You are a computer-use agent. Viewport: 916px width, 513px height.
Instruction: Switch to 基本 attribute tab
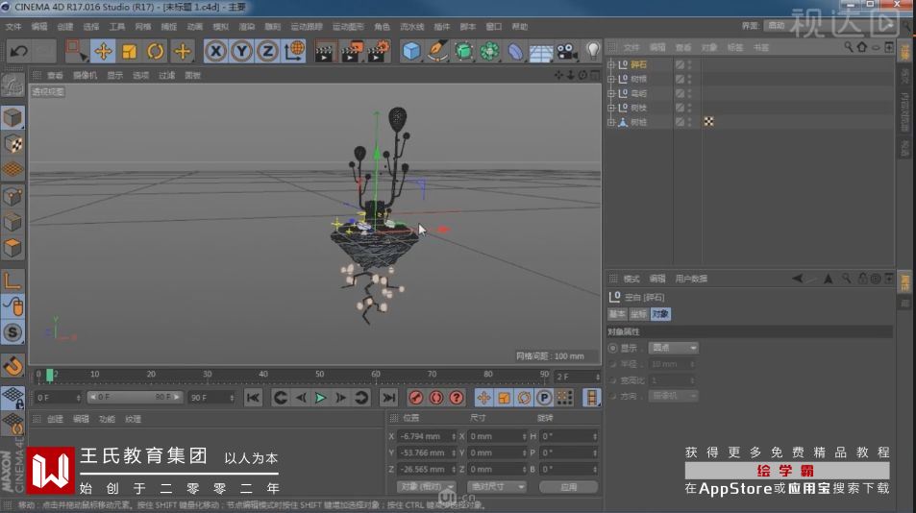click(x=617, y=314)
